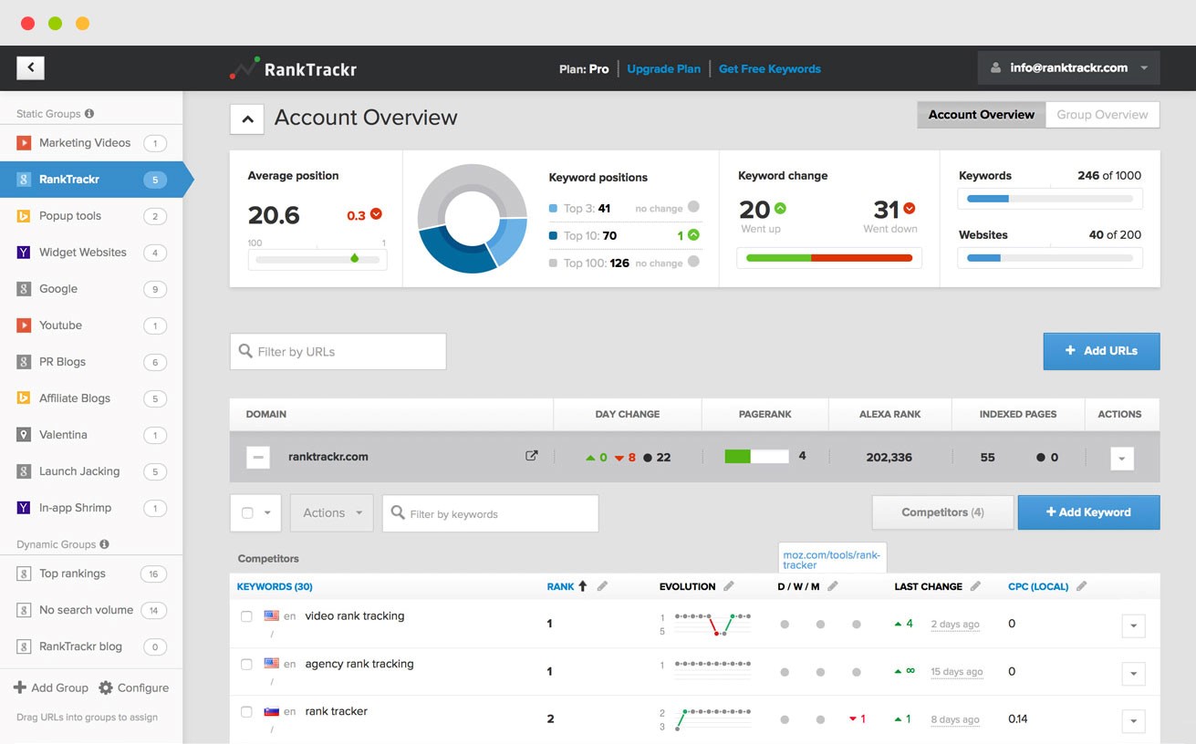Screen dimensions: 1196x744
Task: Collapse the Account Overview panel chevron
Action: tap(247, 119)
